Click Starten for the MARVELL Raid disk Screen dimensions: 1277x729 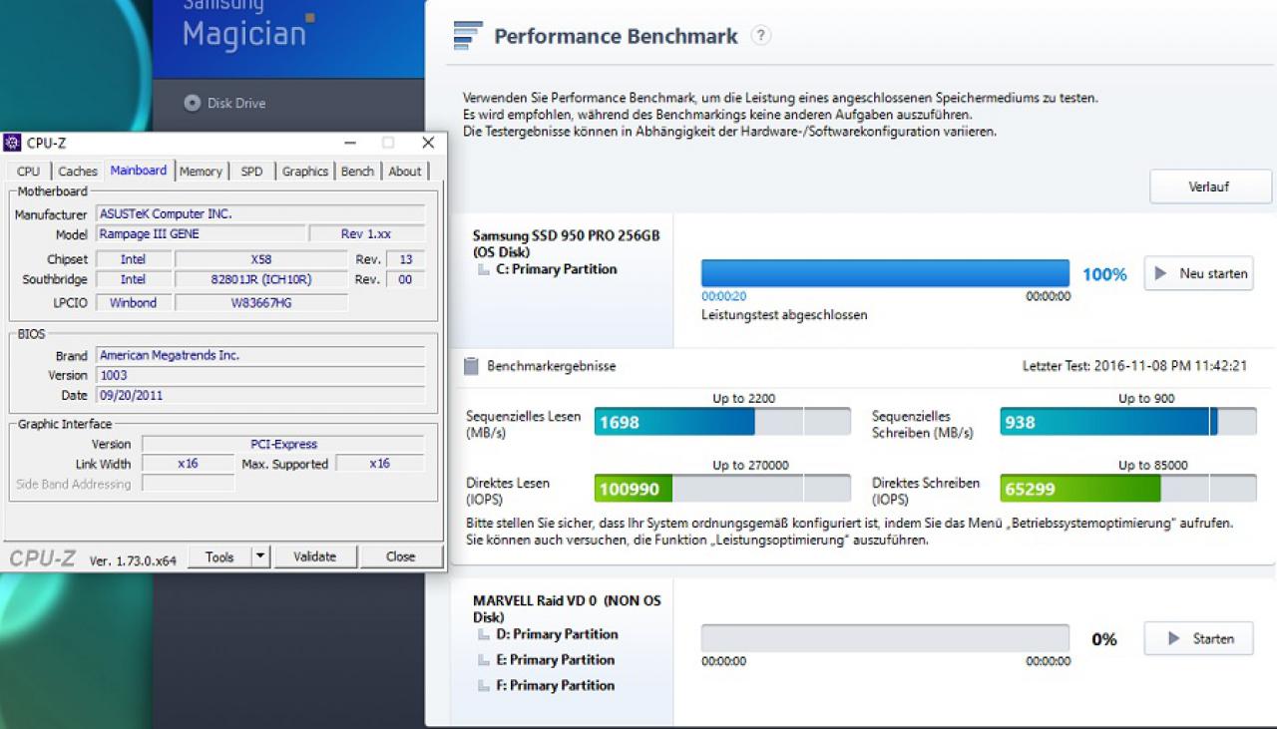(x=1198, y=638)
